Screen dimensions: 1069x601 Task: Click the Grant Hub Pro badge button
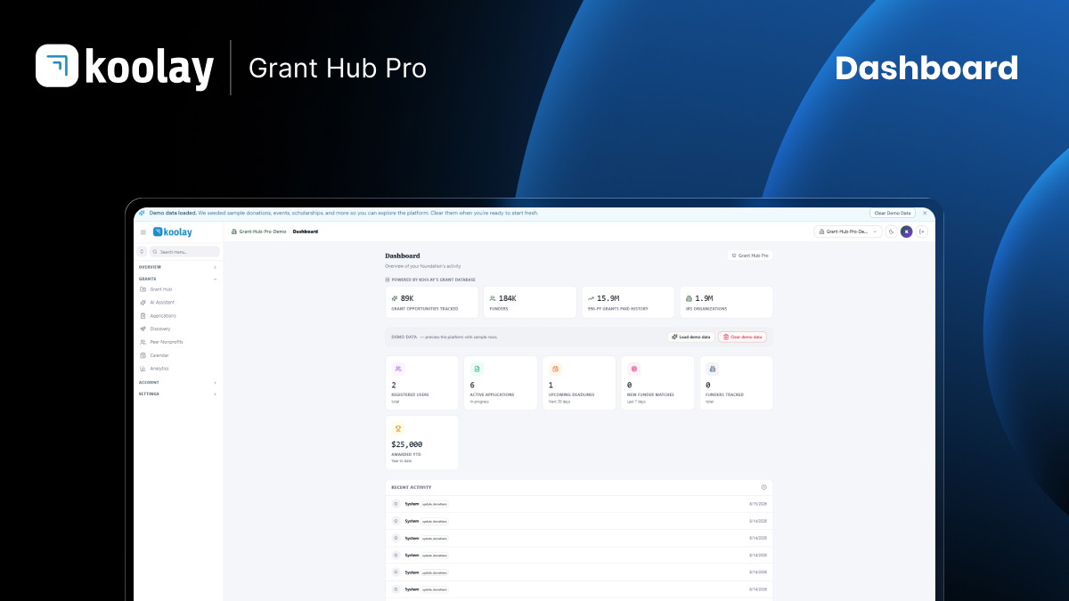750,256
